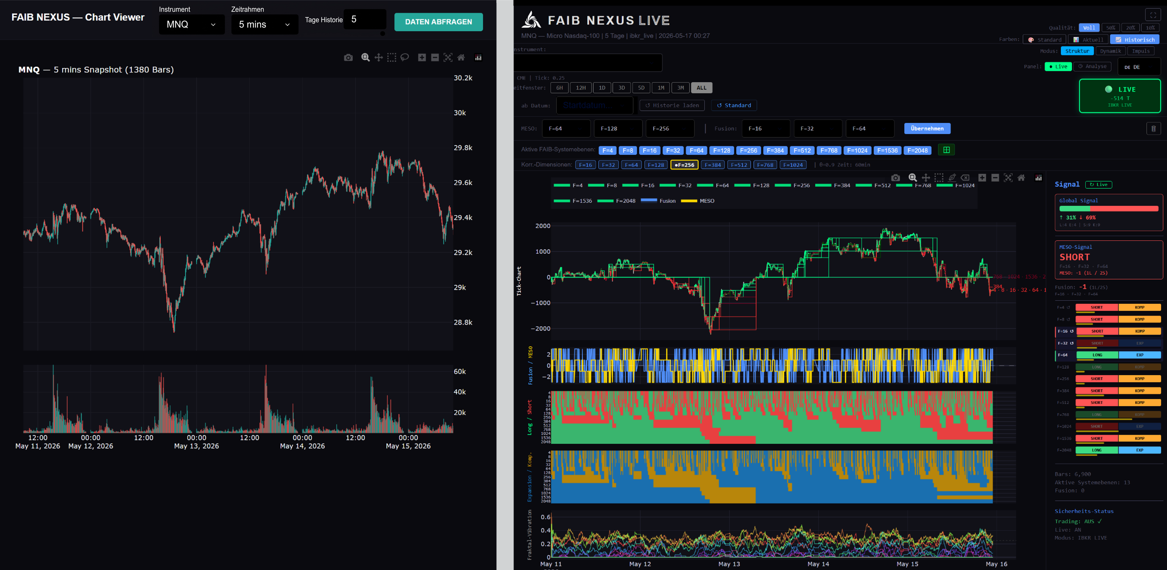Click the lasso select icon in left chart toolbar
The height and width of the screenshot is (570, 1167).
pos(404,57)
